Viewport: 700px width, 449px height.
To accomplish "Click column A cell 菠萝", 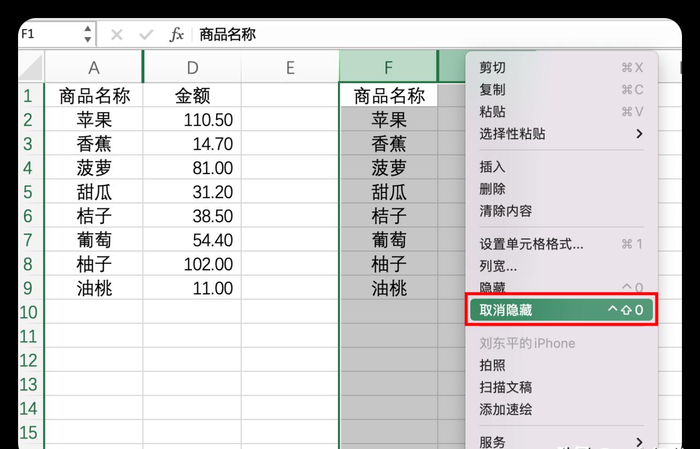I will click(94, 168).
